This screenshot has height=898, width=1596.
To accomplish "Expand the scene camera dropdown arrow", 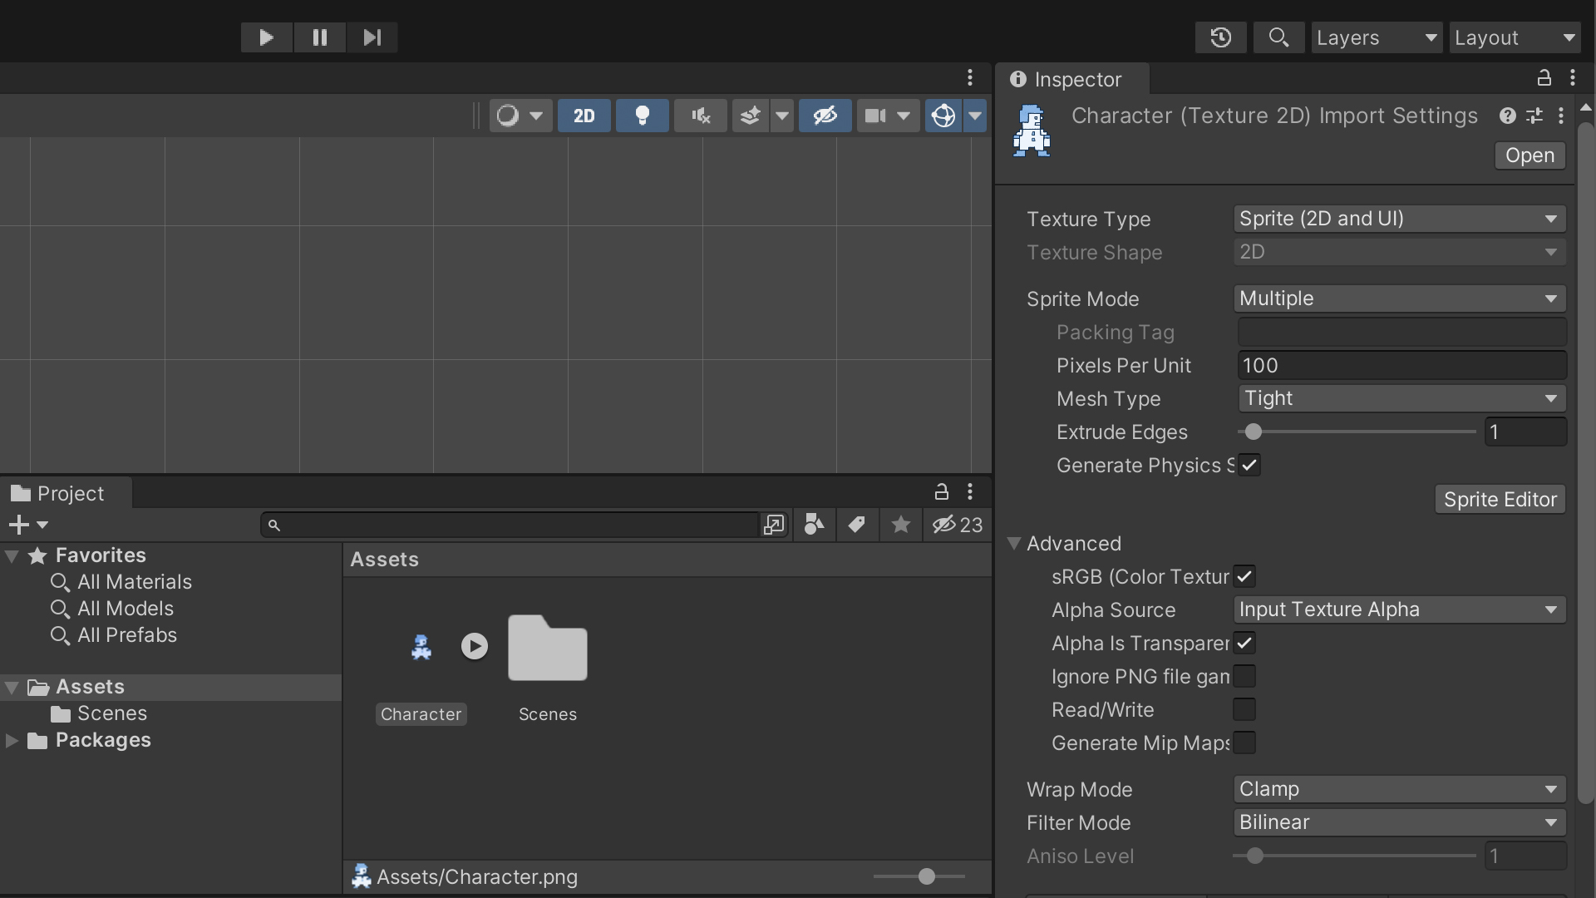I will pos(904,116).
